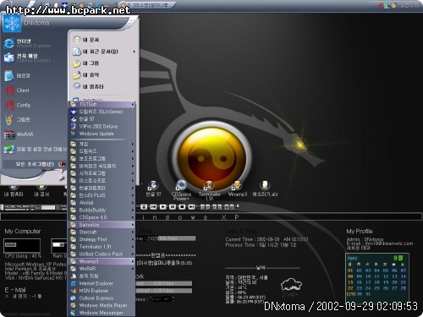Click the eject button in the media controls
The image size is (423, 317).
pyautogui.click(x=144, y=207)
